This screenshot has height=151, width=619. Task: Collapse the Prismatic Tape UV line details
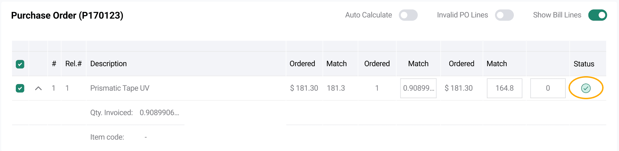click(x=38, y=88)
